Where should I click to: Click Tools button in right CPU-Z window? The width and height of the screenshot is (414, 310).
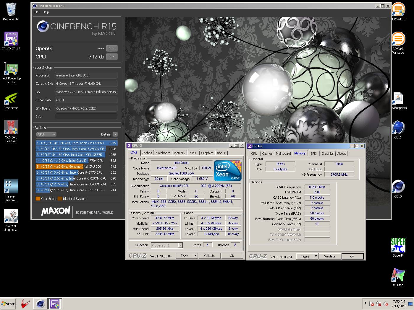(x=305, y=256)
